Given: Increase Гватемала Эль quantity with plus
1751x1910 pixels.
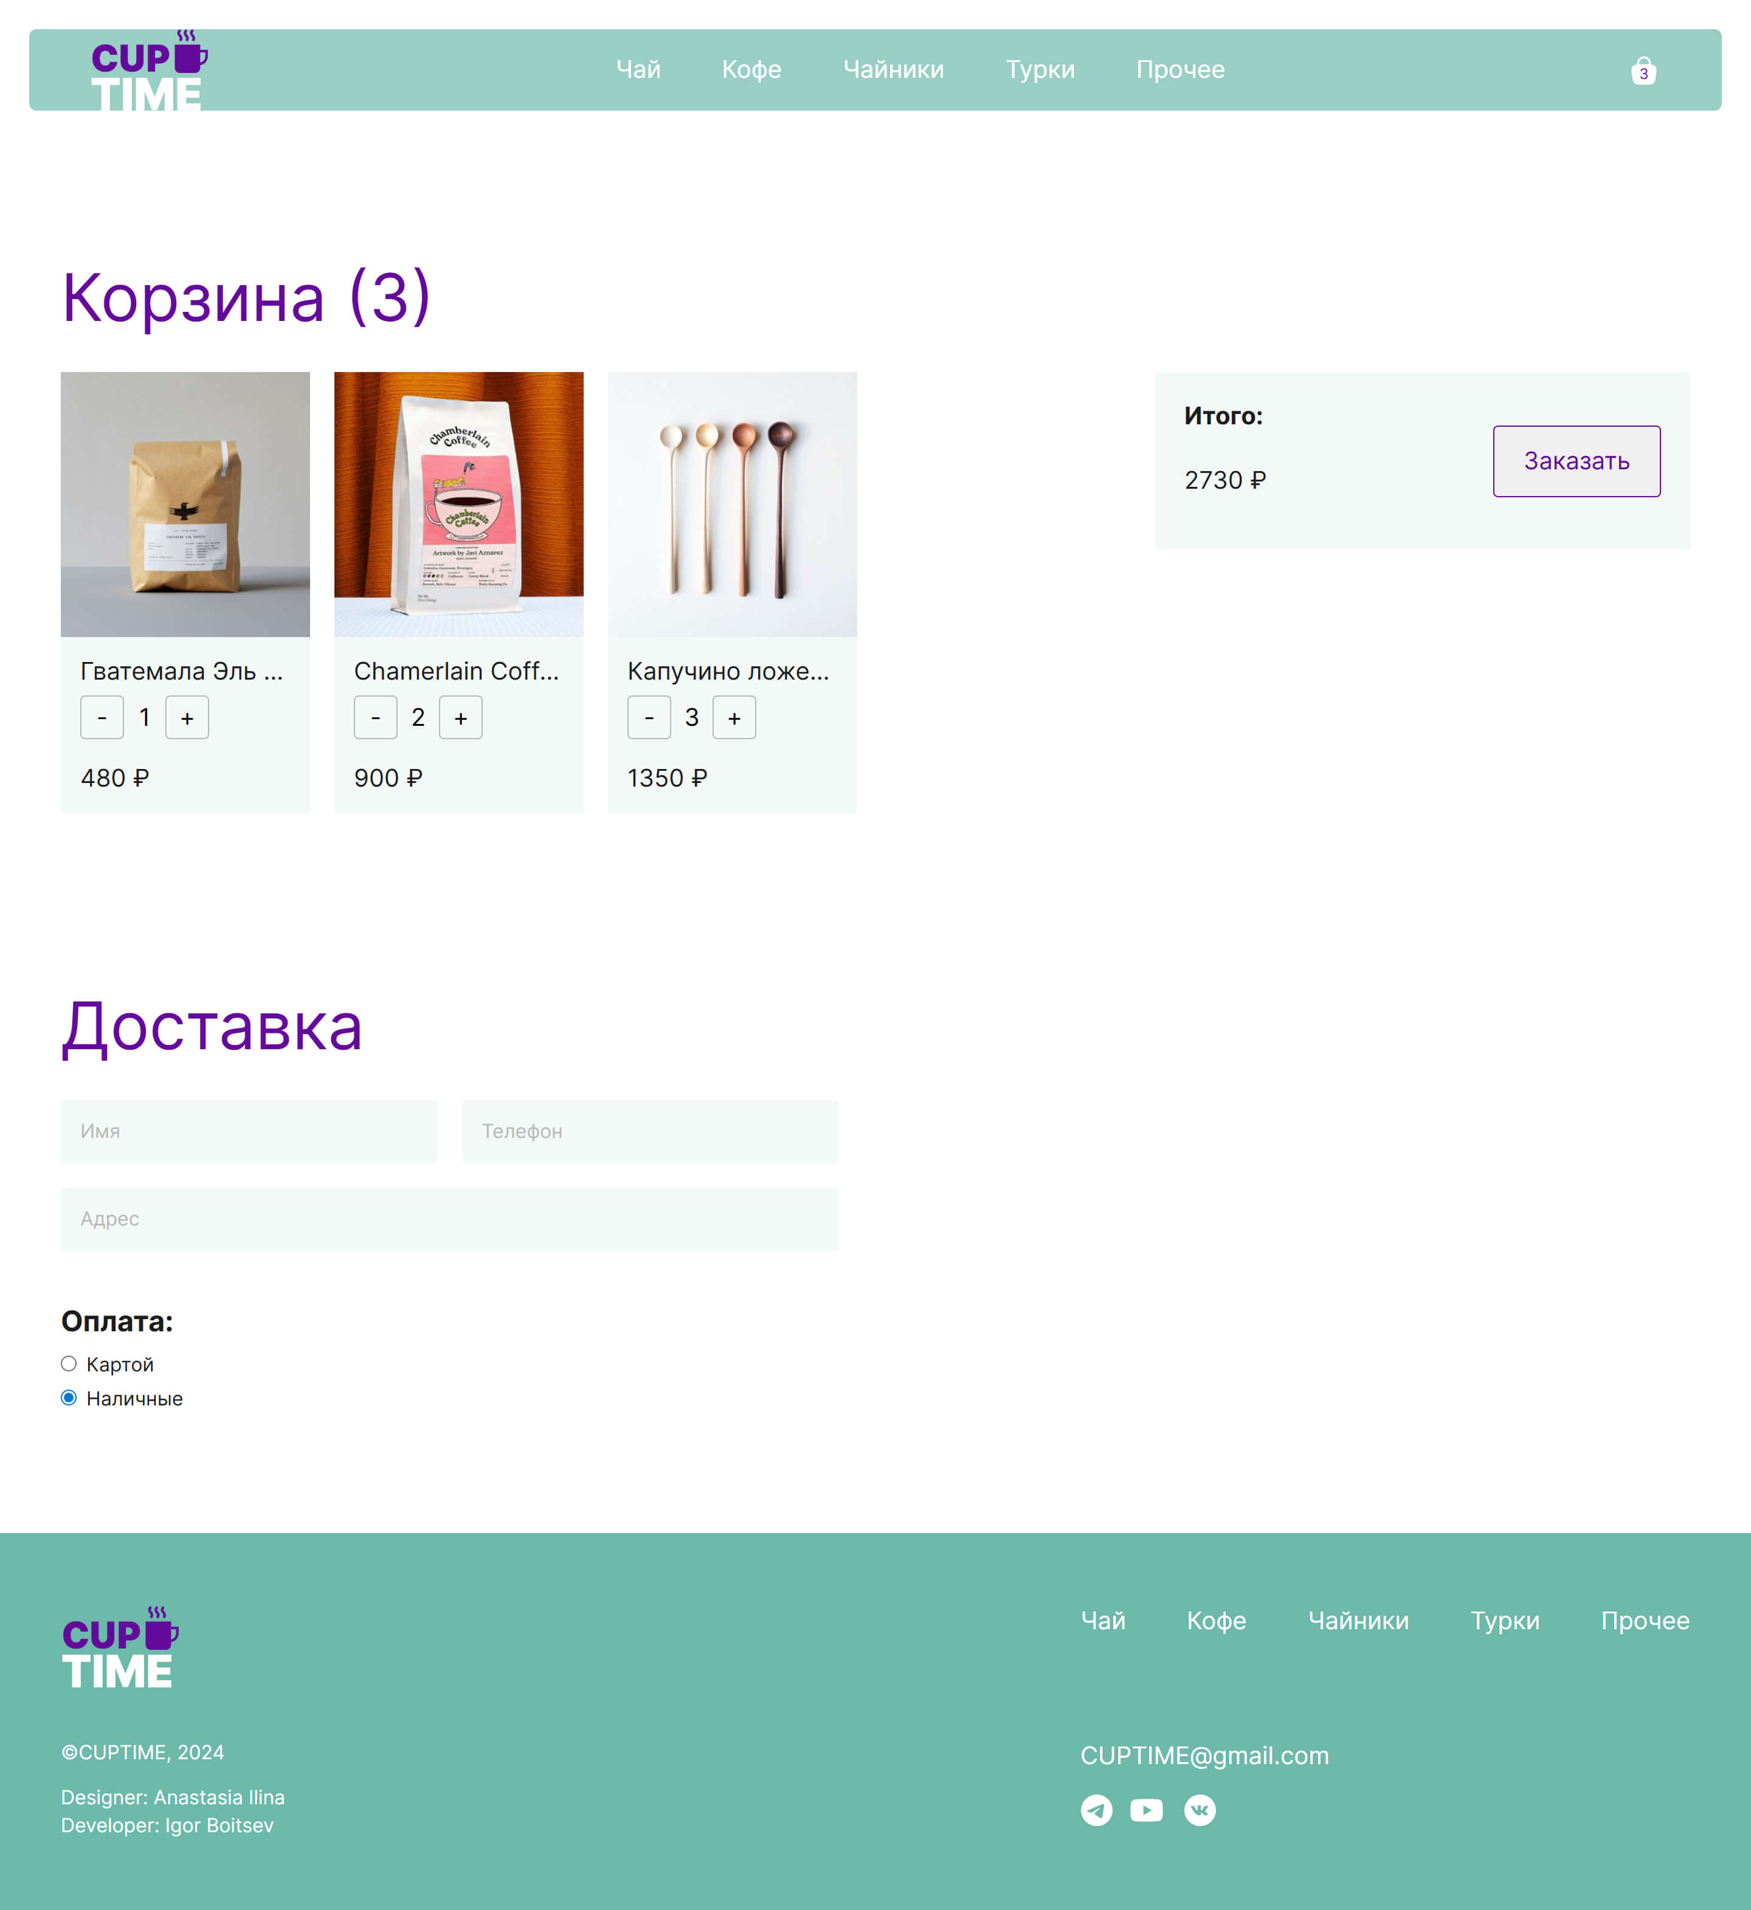Looking at the screenshot, I should (187, 717).
